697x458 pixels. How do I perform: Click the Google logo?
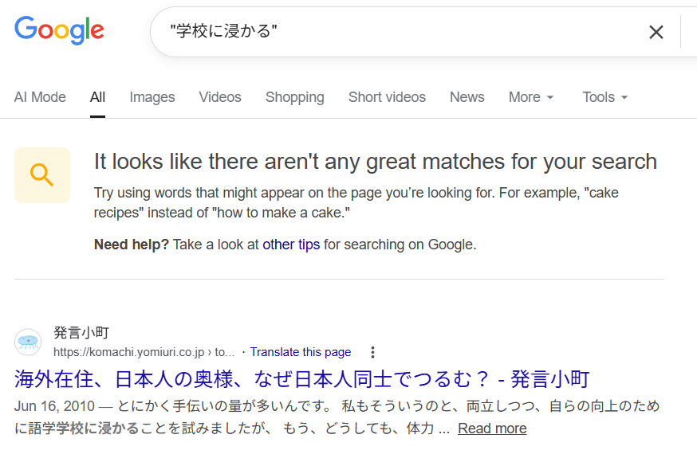[x=59, y=30]
